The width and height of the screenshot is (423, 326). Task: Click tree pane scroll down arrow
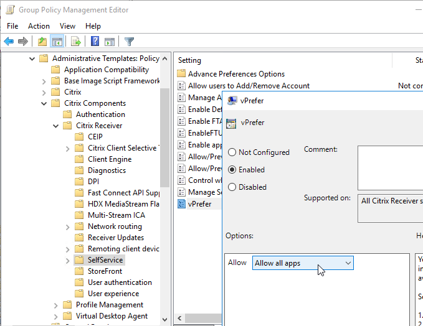[x=165, y=320]
